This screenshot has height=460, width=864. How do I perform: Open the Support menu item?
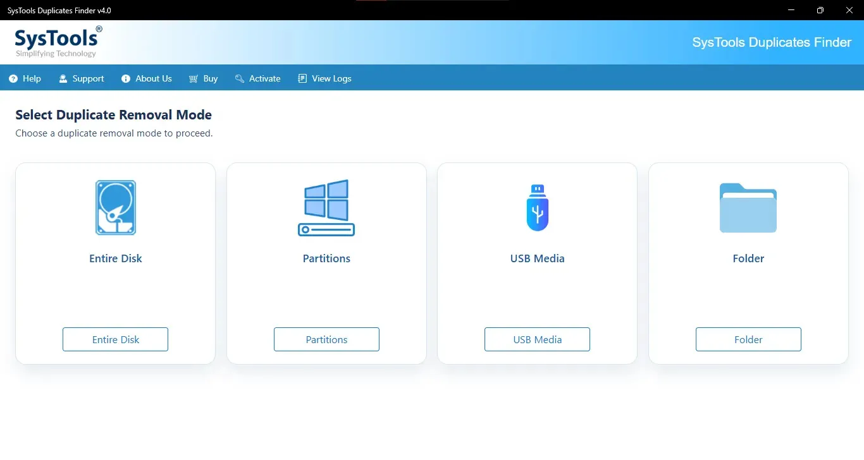[82, 79]
